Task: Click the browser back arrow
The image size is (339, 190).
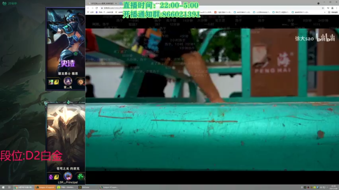Action: 88,8
